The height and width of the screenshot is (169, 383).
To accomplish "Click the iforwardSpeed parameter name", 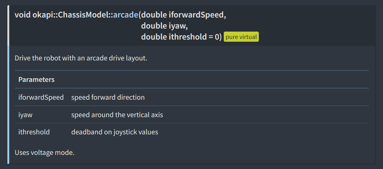I will pyautogui.click(x=41, y=98).
